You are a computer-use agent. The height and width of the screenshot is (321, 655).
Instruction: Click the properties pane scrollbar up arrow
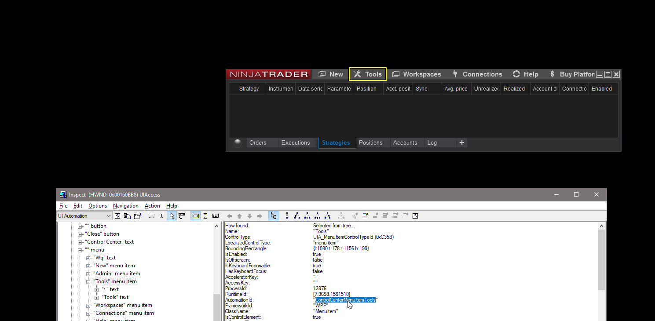602,226
